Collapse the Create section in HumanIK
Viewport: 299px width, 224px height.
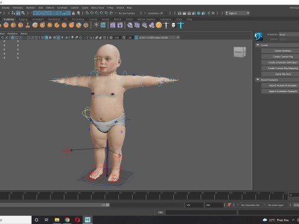pyautogui.click(x=258, y=45)
